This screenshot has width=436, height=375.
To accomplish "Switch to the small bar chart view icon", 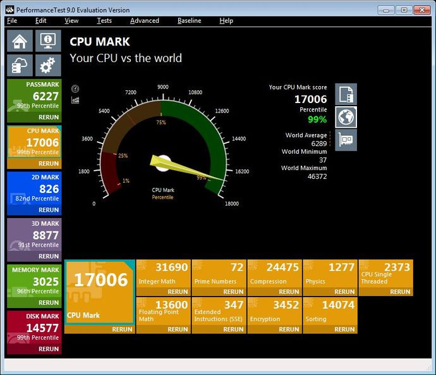I will click(x=76, y=99).
